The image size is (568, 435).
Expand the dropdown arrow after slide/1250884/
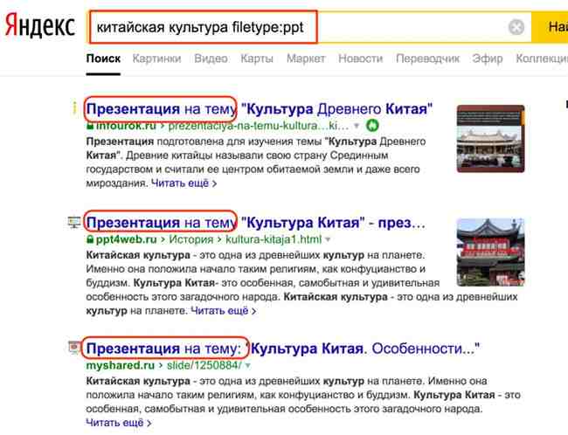(x=248, y=366)
